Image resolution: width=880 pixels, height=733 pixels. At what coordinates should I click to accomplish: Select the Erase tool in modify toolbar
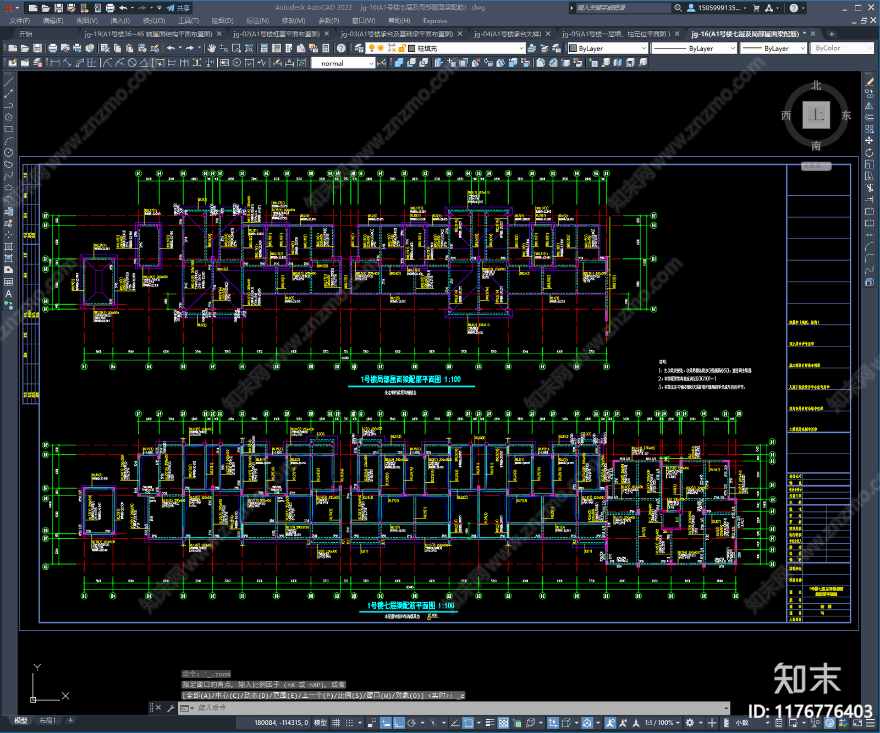870,81
